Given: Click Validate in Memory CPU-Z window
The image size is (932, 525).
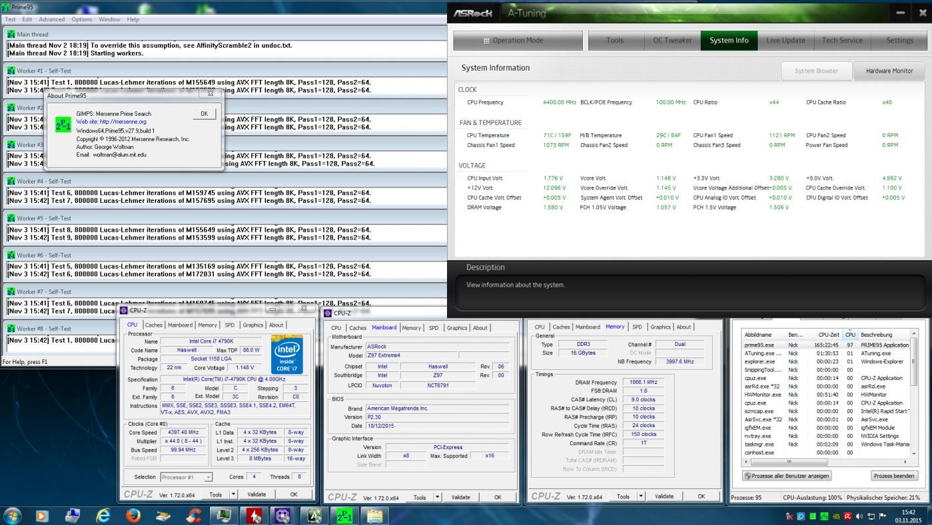Looking at the screenshot, I should coord(664,496).
